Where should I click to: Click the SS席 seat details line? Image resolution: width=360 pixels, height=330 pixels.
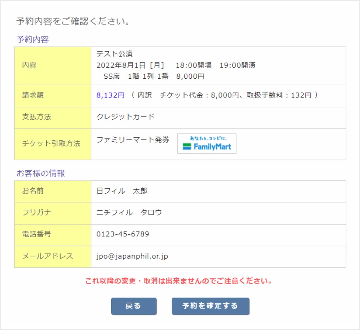click(x=154, y=77)
